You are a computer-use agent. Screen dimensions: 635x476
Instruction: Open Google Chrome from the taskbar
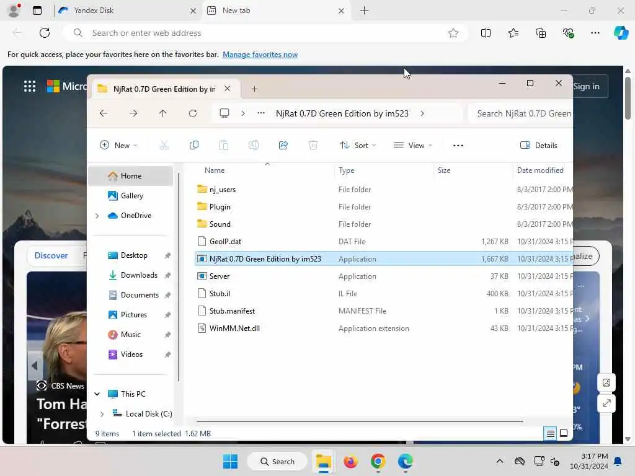[378, 461]
